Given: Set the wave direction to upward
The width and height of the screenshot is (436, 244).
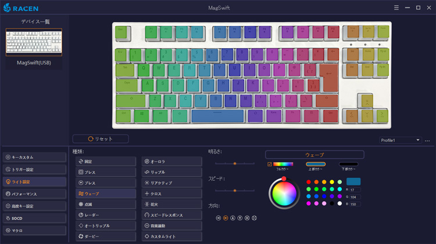Looking at the screenshot, I should 233,218.
